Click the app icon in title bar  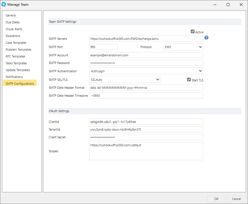pyautogui.click(x=4, y=5)
